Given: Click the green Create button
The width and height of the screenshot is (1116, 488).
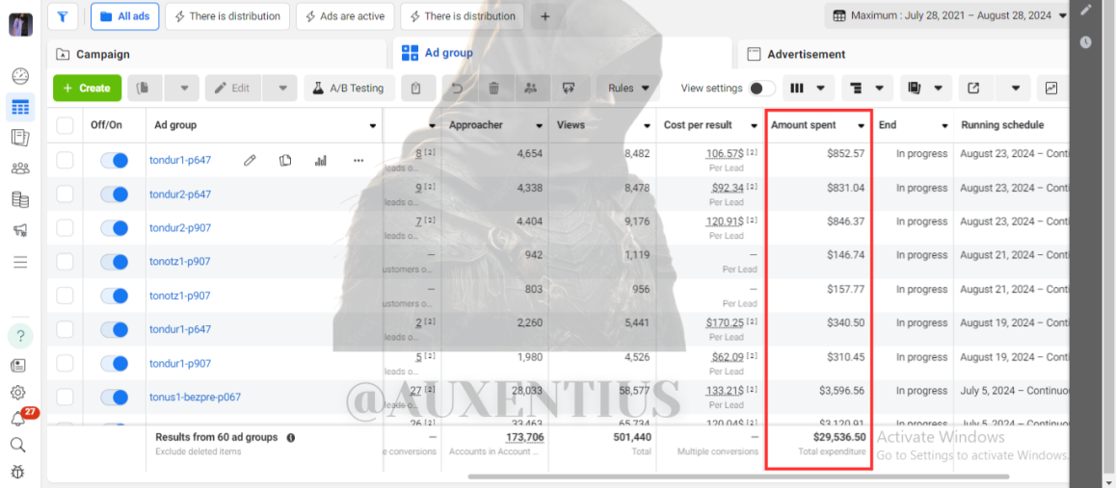Looking at the screenshot, I should pyautogui.click(x=87, y=89).
